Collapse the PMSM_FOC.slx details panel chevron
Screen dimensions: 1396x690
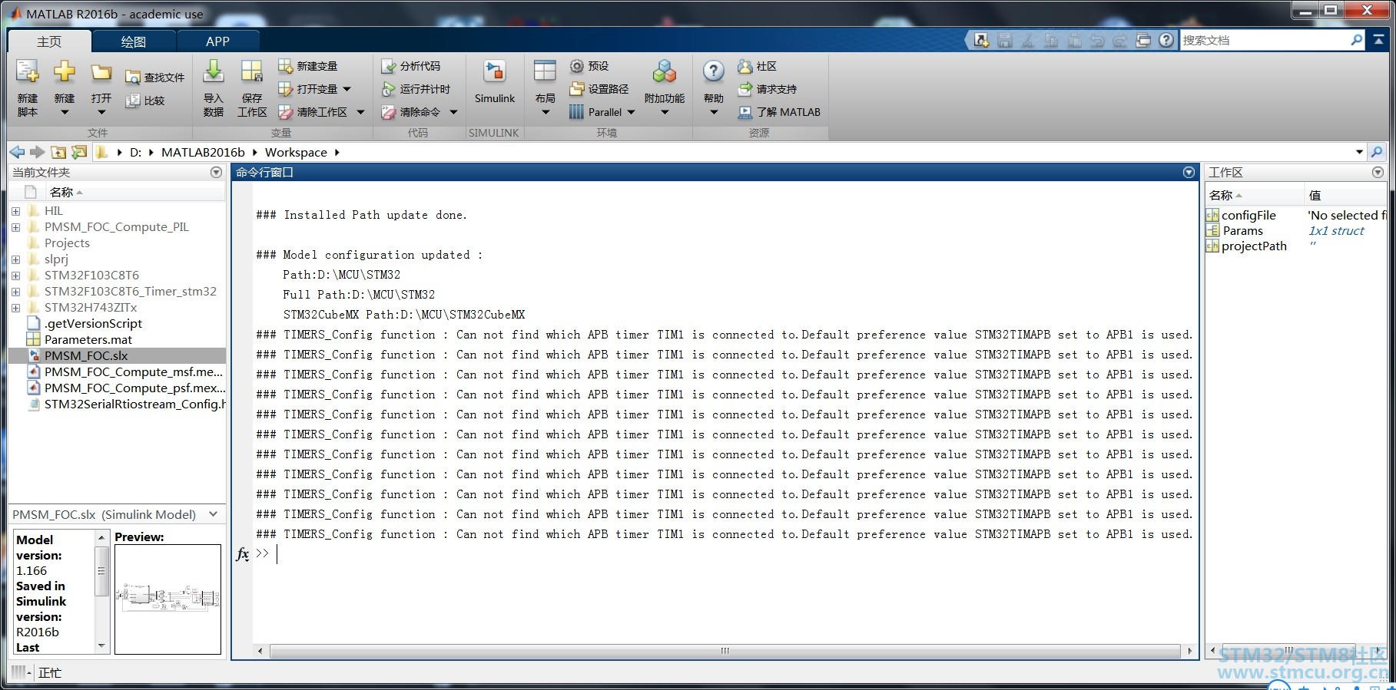click(214, 514)
